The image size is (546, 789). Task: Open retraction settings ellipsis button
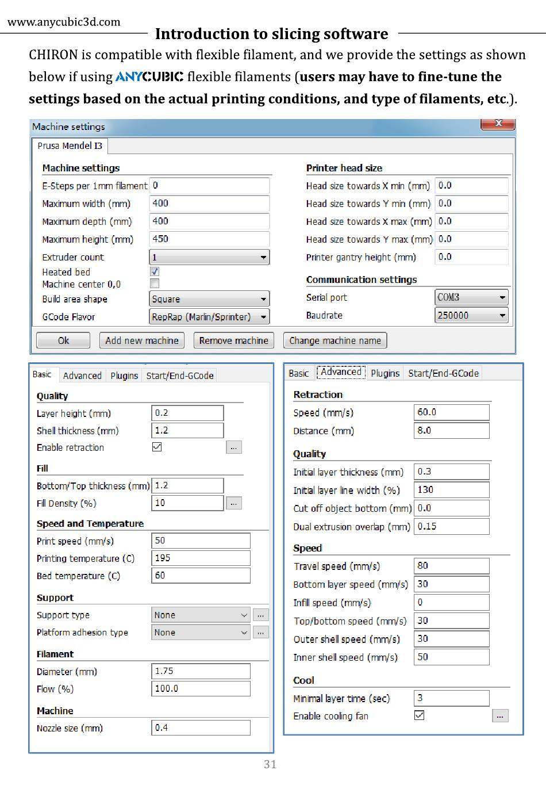click(x=234, y=447)
